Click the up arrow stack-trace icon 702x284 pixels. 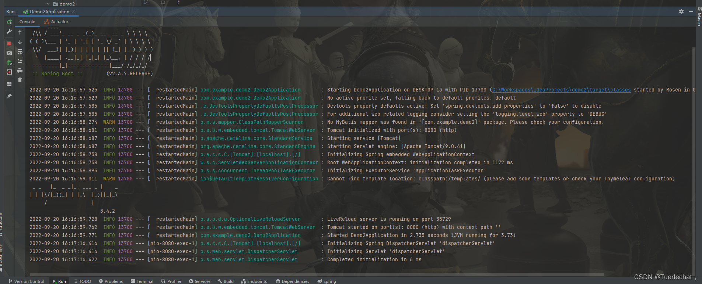(20, 32)
